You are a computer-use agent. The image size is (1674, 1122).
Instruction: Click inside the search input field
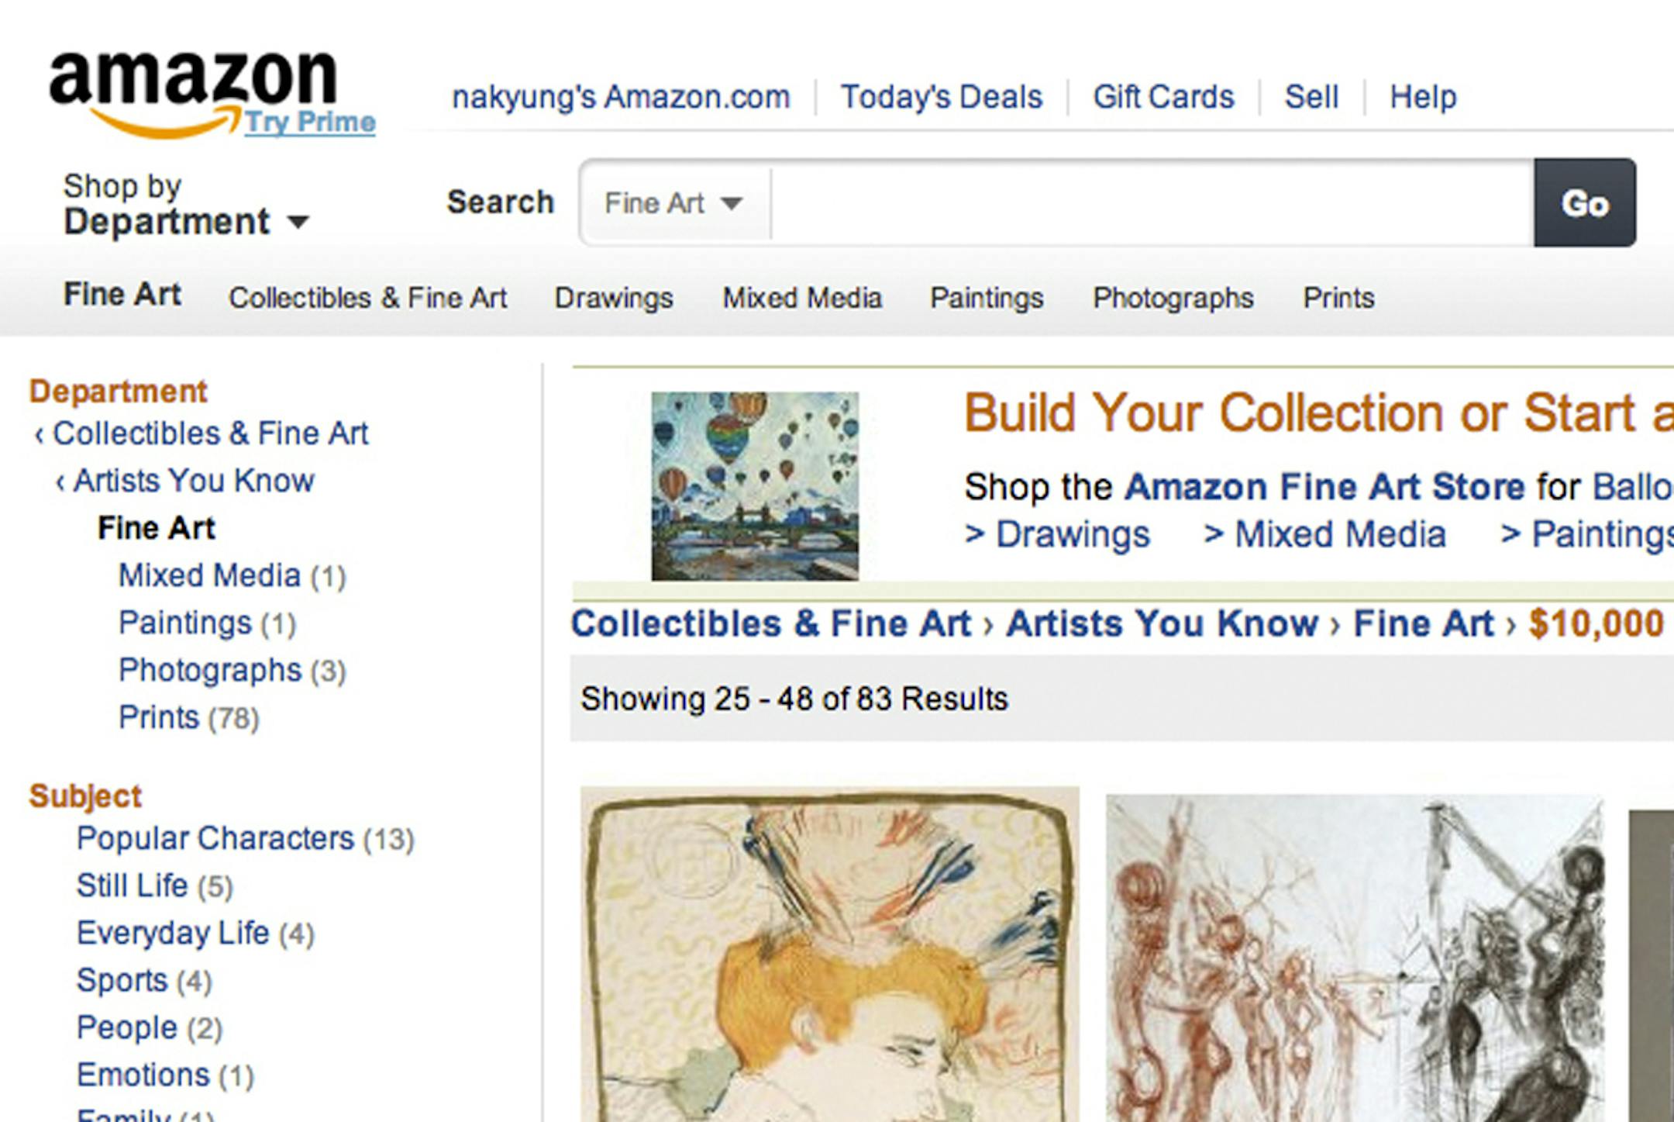1085,203
